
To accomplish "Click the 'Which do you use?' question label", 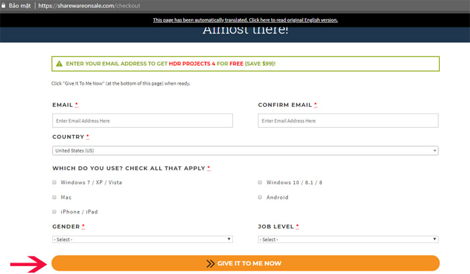I will click(129, 168).
